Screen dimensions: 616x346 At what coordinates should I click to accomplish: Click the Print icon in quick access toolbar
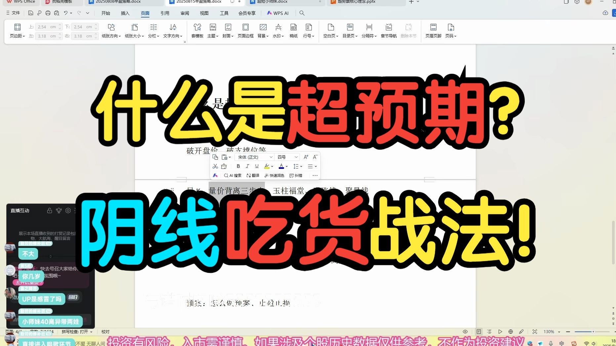(48, 13)
